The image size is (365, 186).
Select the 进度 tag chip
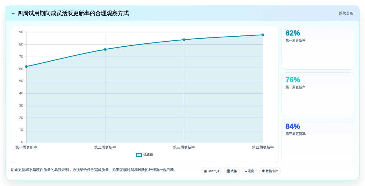click(249, 171)
